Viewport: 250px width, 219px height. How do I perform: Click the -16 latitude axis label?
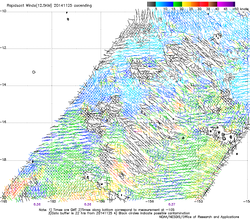click(x=3, y=122)
